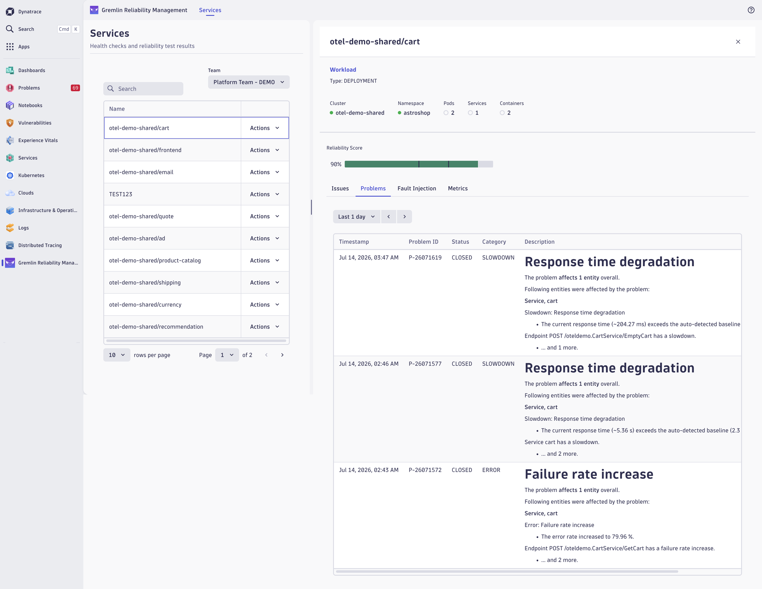Open Distributed Tracing app
762x589 pixels.
pyautogui.click(x=41, y=245)
